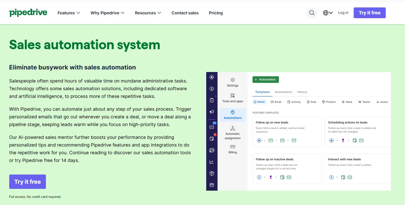Select the Teams template filter
405x205 pixels.
[364, 102]
